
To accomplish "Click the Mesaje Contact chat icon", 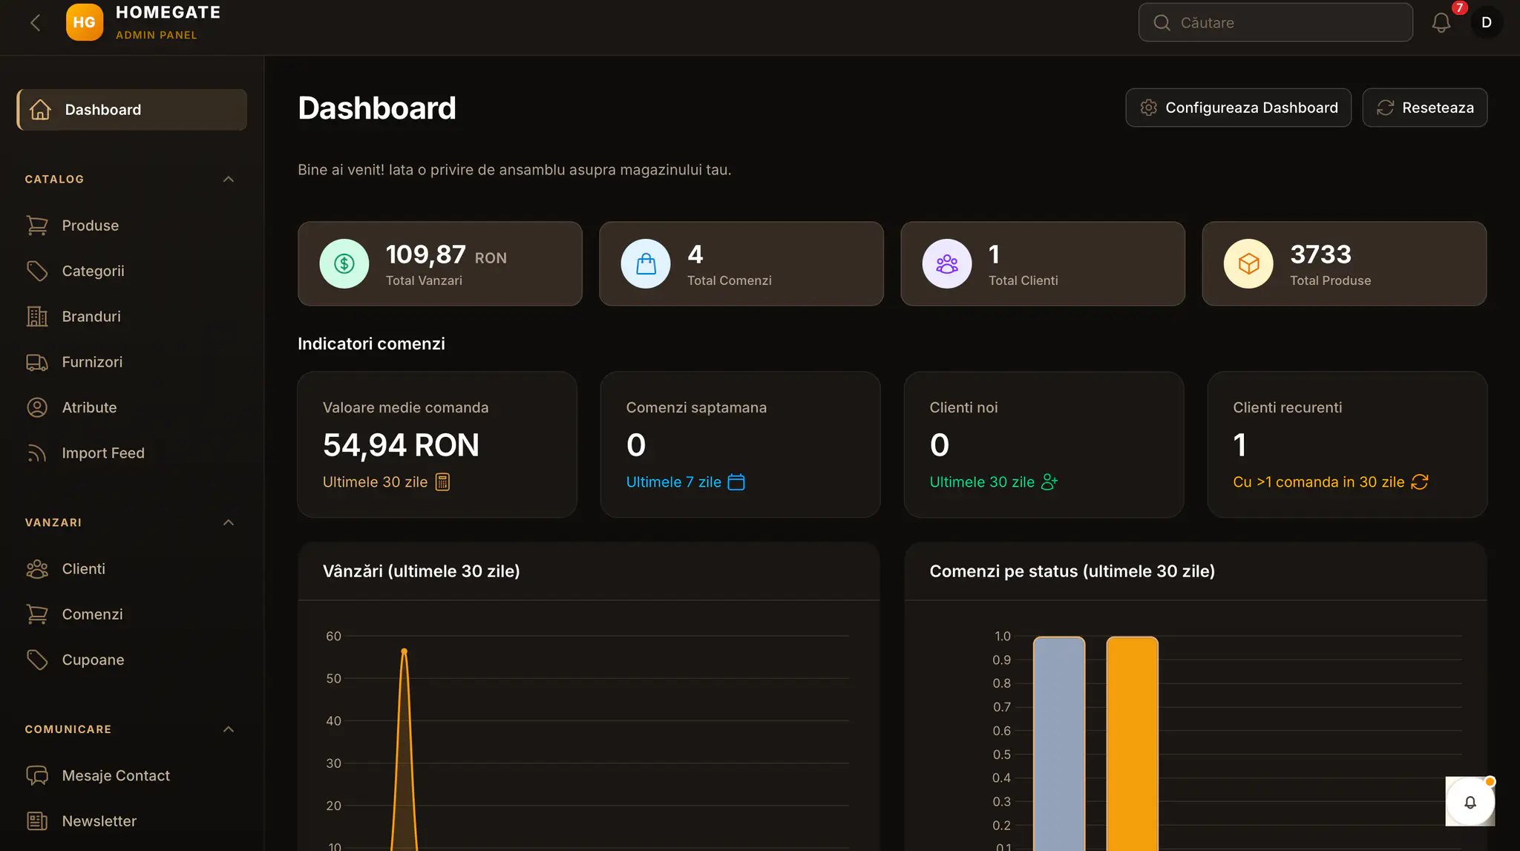I will pyautogui.click(x=37, y=776).
